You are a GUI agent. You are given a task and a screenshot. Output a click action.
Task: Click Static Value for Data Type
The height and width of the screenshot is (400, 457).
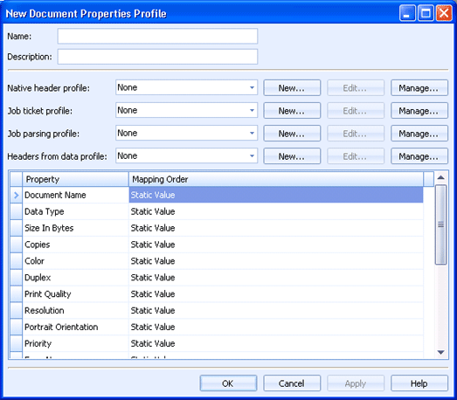click(x=276, y=211)
